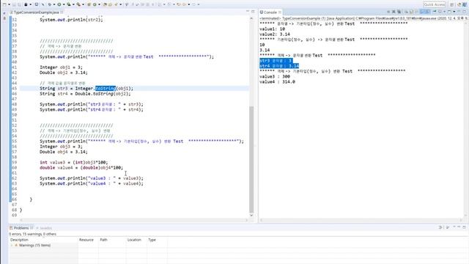This screenshot has height=264, width=469.
Task: Select the Console tab
Action: (x=270, y=12)
